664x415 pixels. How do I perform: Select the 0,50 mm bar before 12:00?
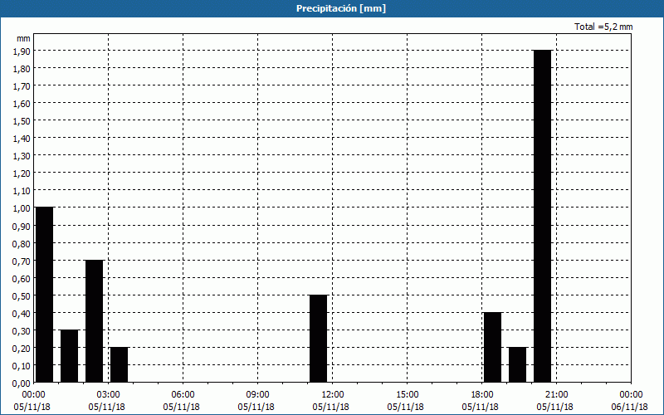pyautogui.click(x=318, y=339)
